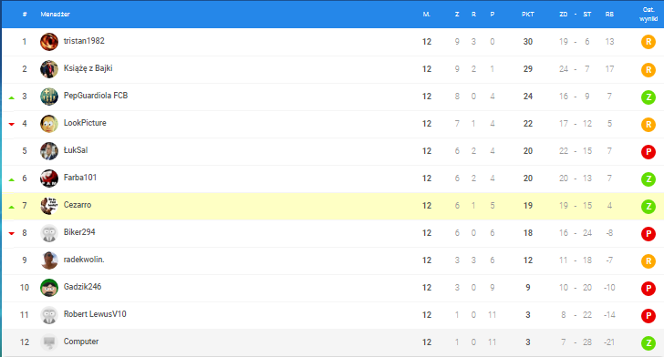
Task: Click the green Z result badge for PepGuardiola FCB
Action: (x=648, y=97)
